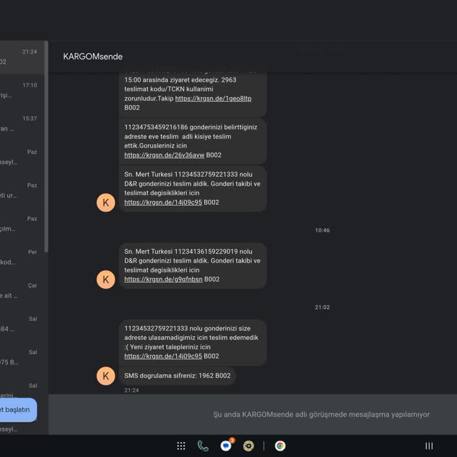
Task: Launch the Phone app from taskbar
Action: coord(203,446)
